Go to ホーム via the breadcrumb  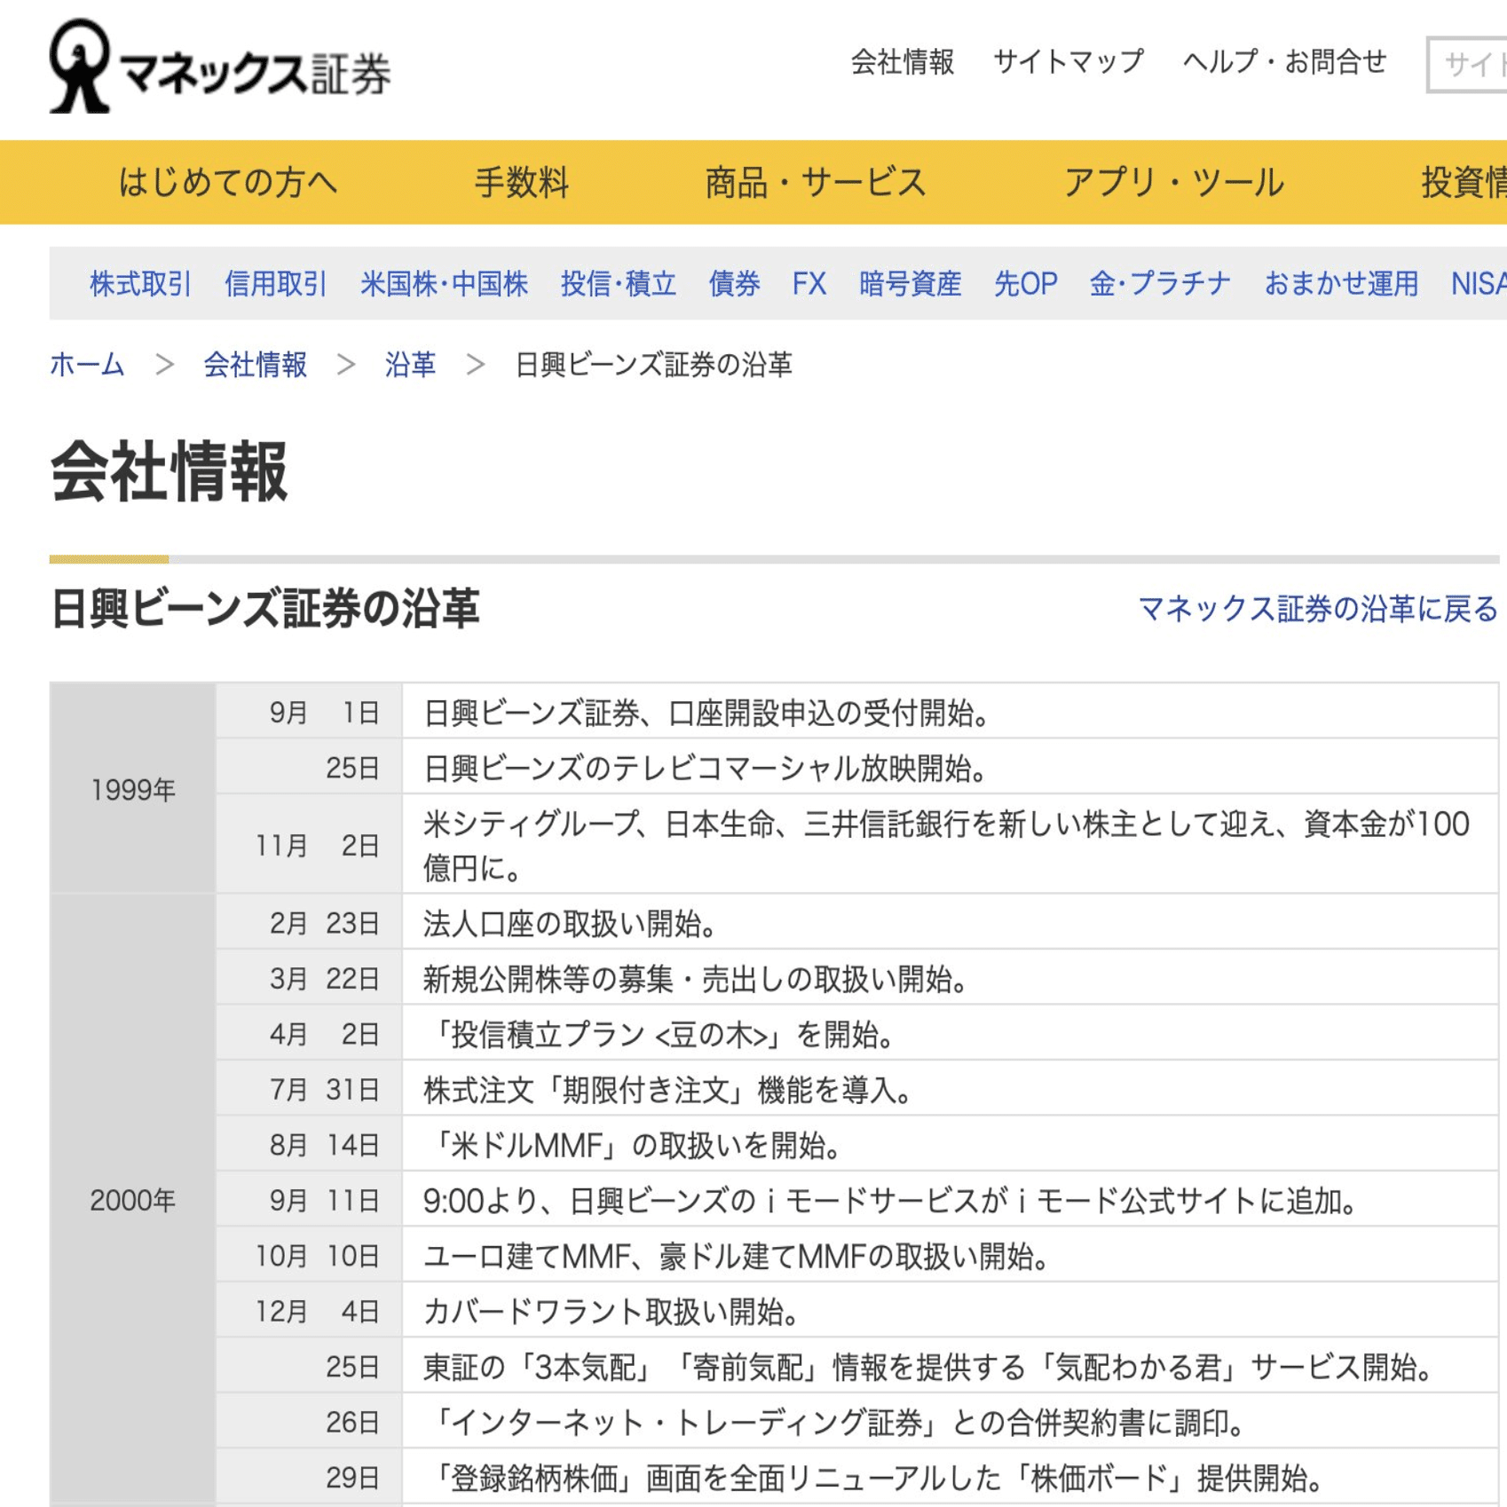point(85,365)
